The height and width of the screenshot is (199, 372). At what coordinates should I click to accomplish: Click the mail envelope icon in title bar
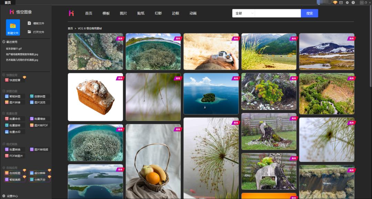(341, 2)
